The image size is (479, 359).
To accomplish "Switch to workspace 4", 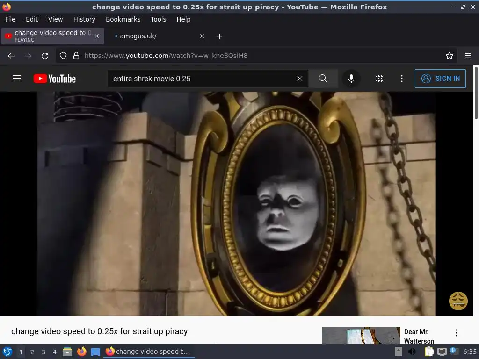I will pos(55,352).
